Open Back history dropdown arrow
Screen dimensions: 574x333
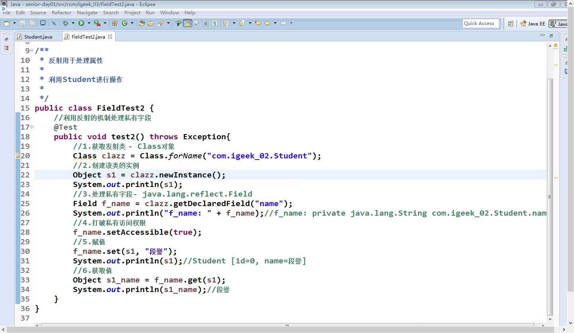pos(275,23)
